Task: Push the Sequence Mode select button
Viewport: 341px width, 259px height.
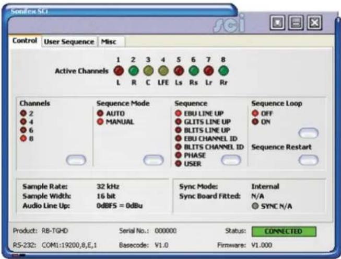Action: click(154, 160)
